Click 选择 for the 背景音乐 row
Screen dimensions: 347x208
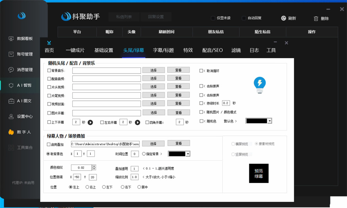[x=153, y=70]
